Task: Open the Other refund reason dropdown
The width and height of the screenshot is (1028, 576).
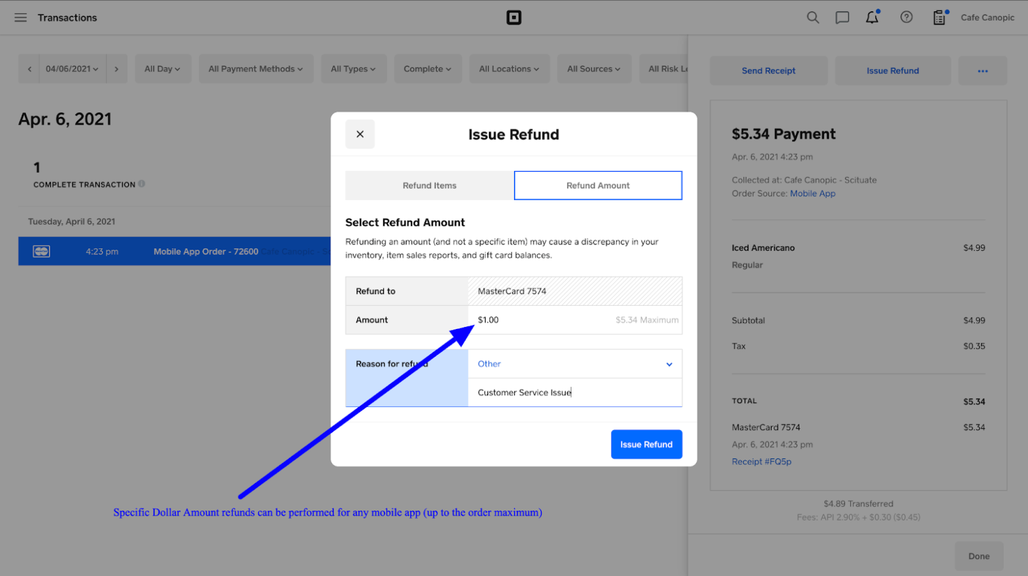Action: [574, 364]
